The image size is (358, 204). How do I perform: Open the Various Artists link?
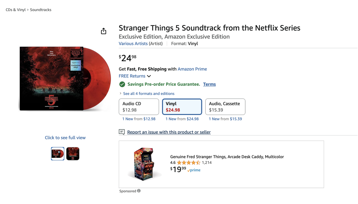(x=133, y=44)
